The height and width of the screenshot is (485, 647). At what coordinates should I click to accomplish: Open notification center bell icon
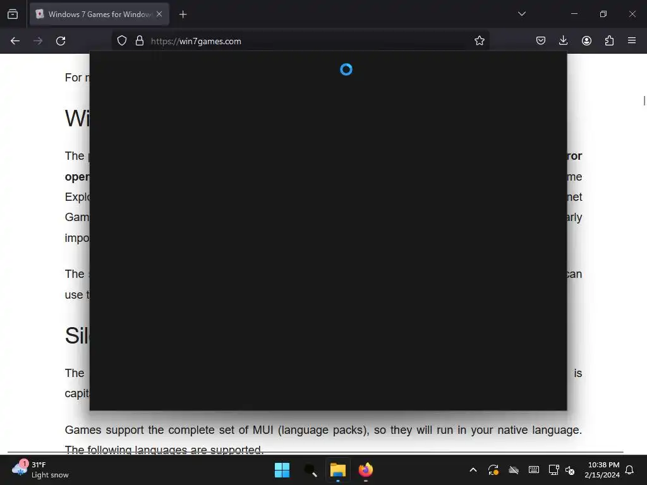coord(629,470)
